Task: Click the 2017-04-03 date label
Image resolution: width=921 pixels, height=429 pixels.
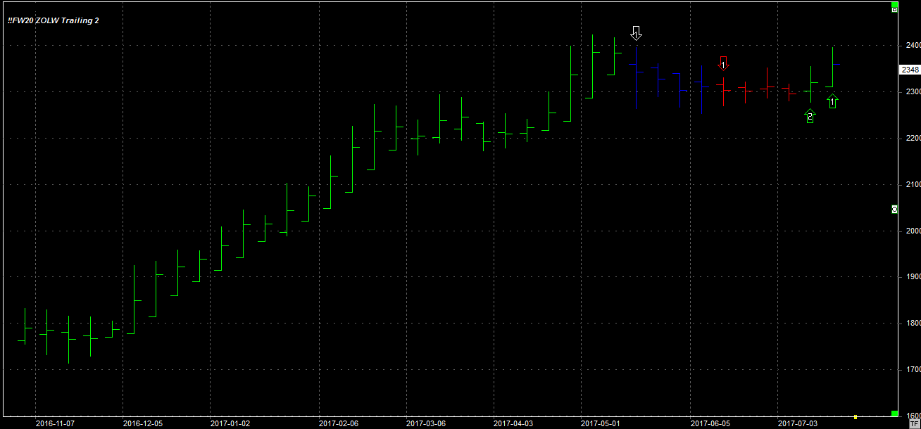Action: (x=513, y=423)
